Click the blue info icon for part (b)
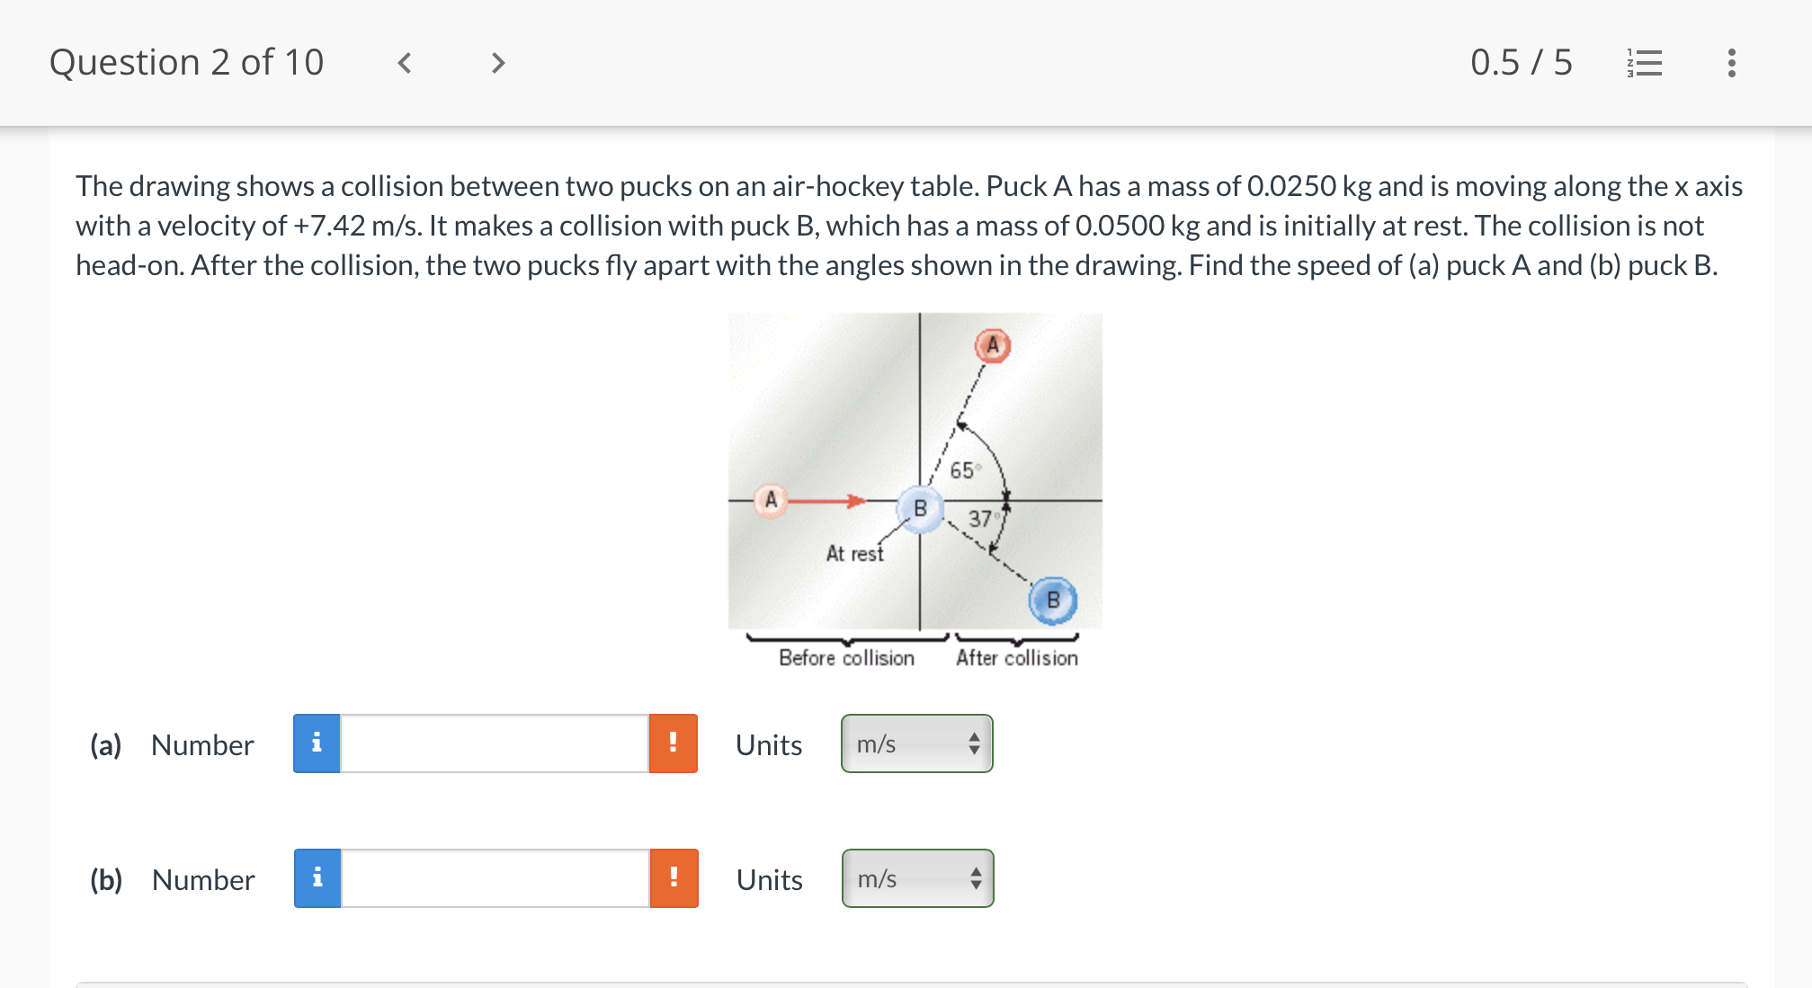 click(x=317, y=878)
